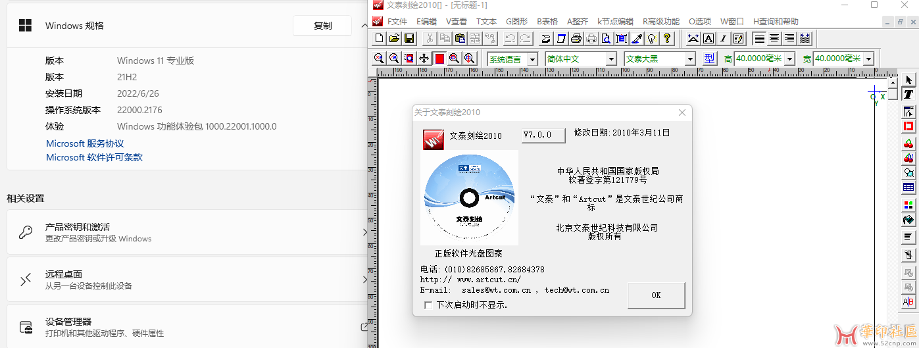Click the zoom out magnifier icon
Screen dimensions: 919x348
[394, 59]
